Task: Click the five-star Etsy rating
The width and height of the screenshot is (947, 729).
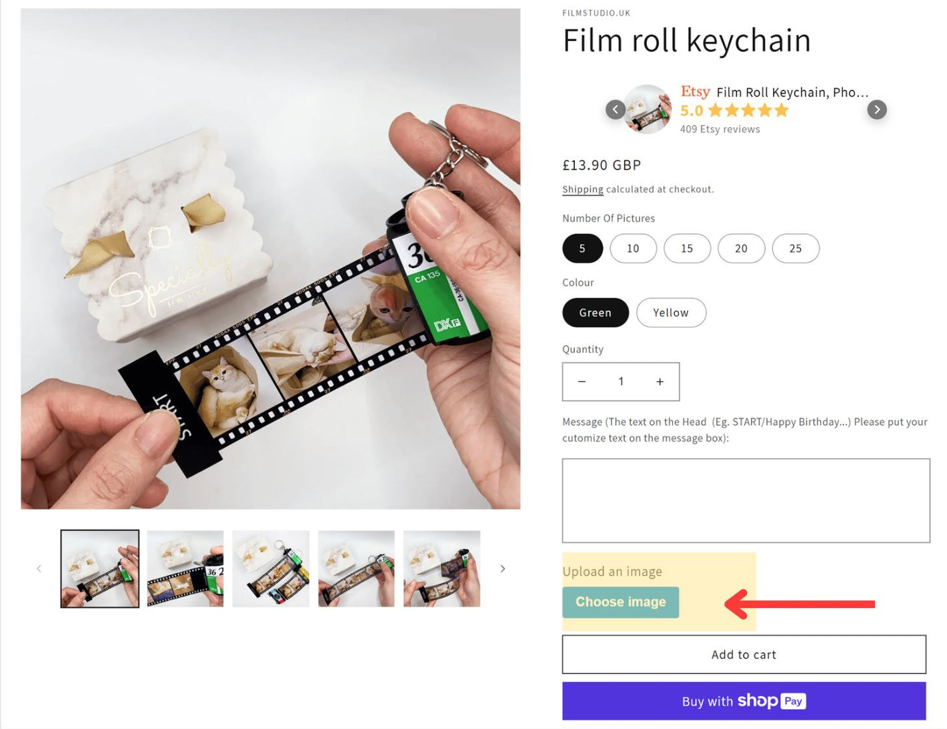Action: click(x=748, y=111)
